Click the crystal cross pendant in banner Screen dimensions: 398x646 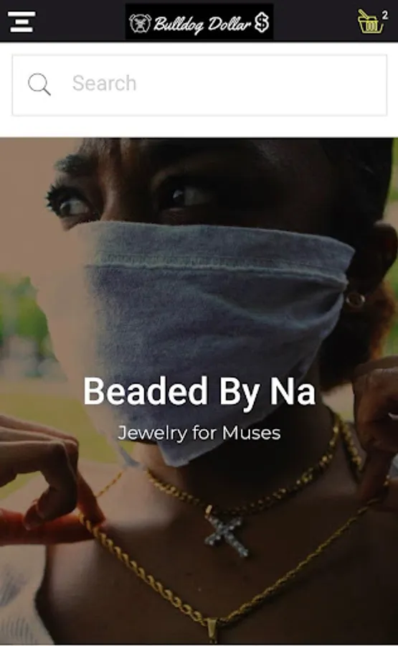click(x=227, y=533)
